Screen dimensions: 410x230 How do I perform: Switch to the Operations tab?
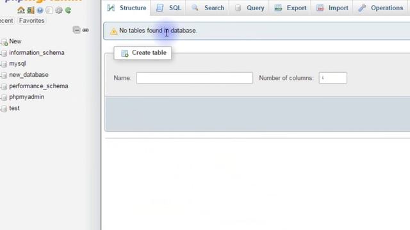381,8
